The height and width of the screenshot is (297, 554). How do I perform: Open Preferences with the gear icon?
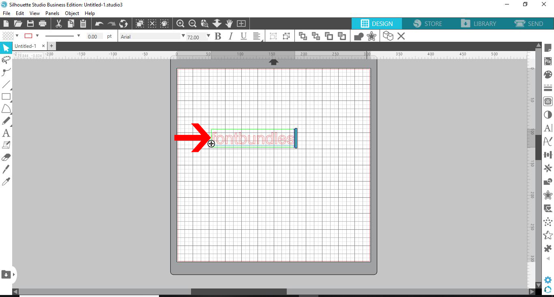point(548,280)
